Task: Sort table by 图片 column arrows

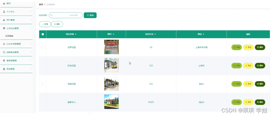Action: [113, 34]
